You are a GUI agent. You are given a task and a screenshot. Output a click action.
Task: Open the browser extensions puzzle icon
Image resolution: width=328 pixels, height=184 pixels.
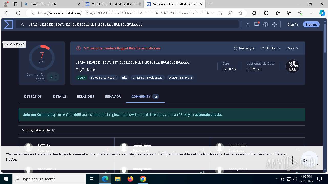pyautogui.click(x=254, y=13)
